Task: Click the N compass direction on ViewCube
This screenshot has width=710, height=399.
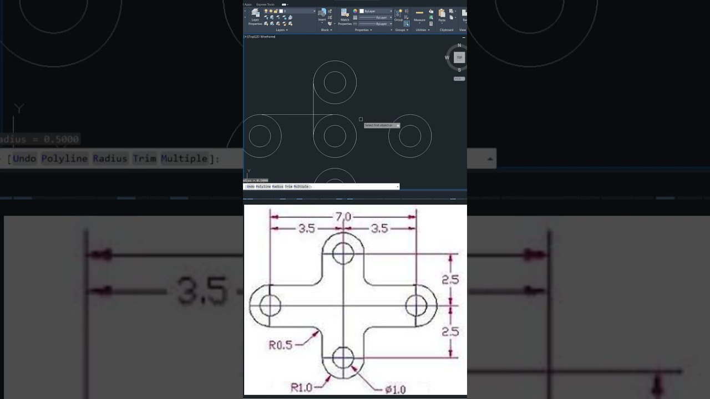Action: pyautogui.click(x=459, y=45)
